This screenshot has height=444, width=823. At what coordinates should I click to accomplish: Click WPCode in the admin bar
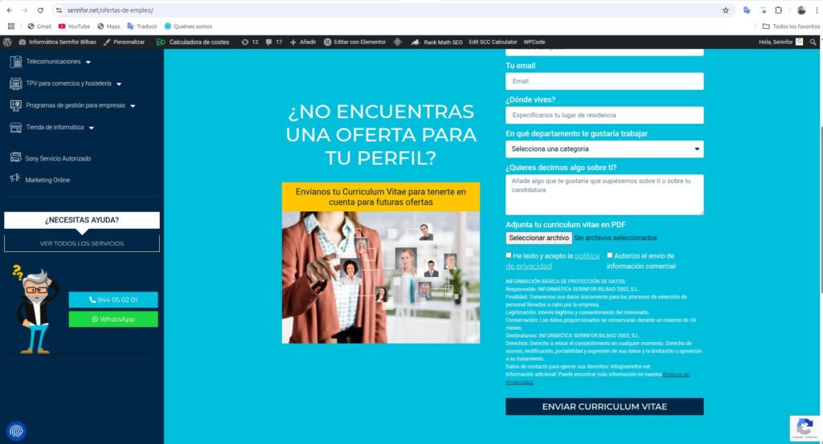coord(534,42)
